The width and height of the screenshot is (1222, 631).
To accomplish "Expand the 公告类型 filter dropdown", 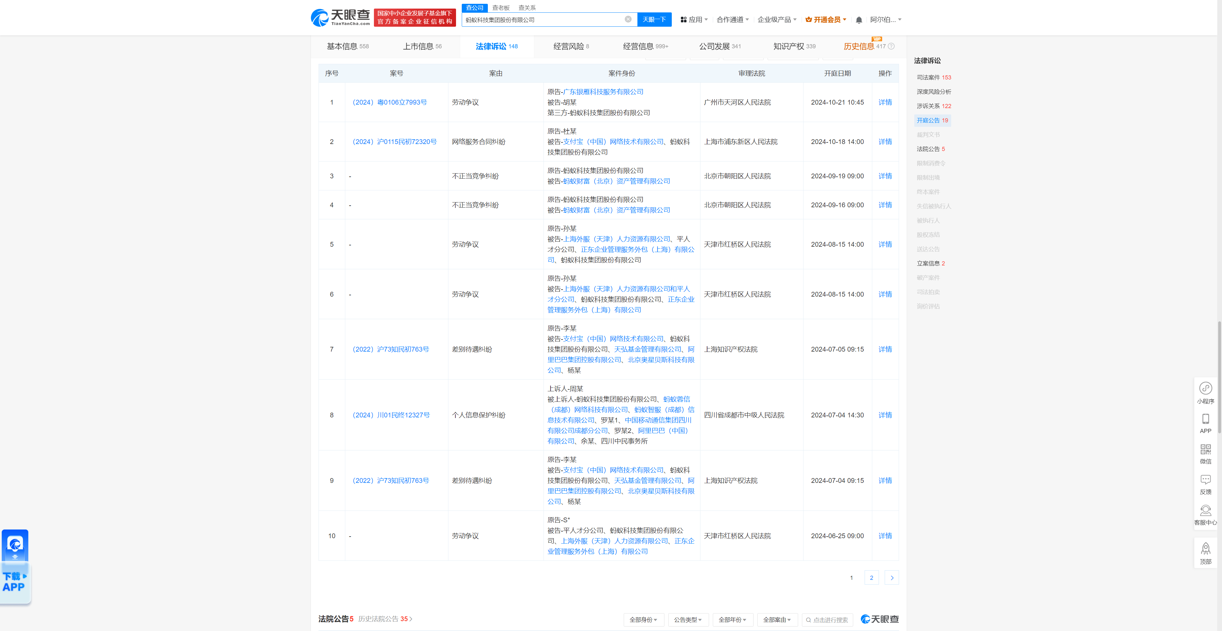I will point(688,620).
